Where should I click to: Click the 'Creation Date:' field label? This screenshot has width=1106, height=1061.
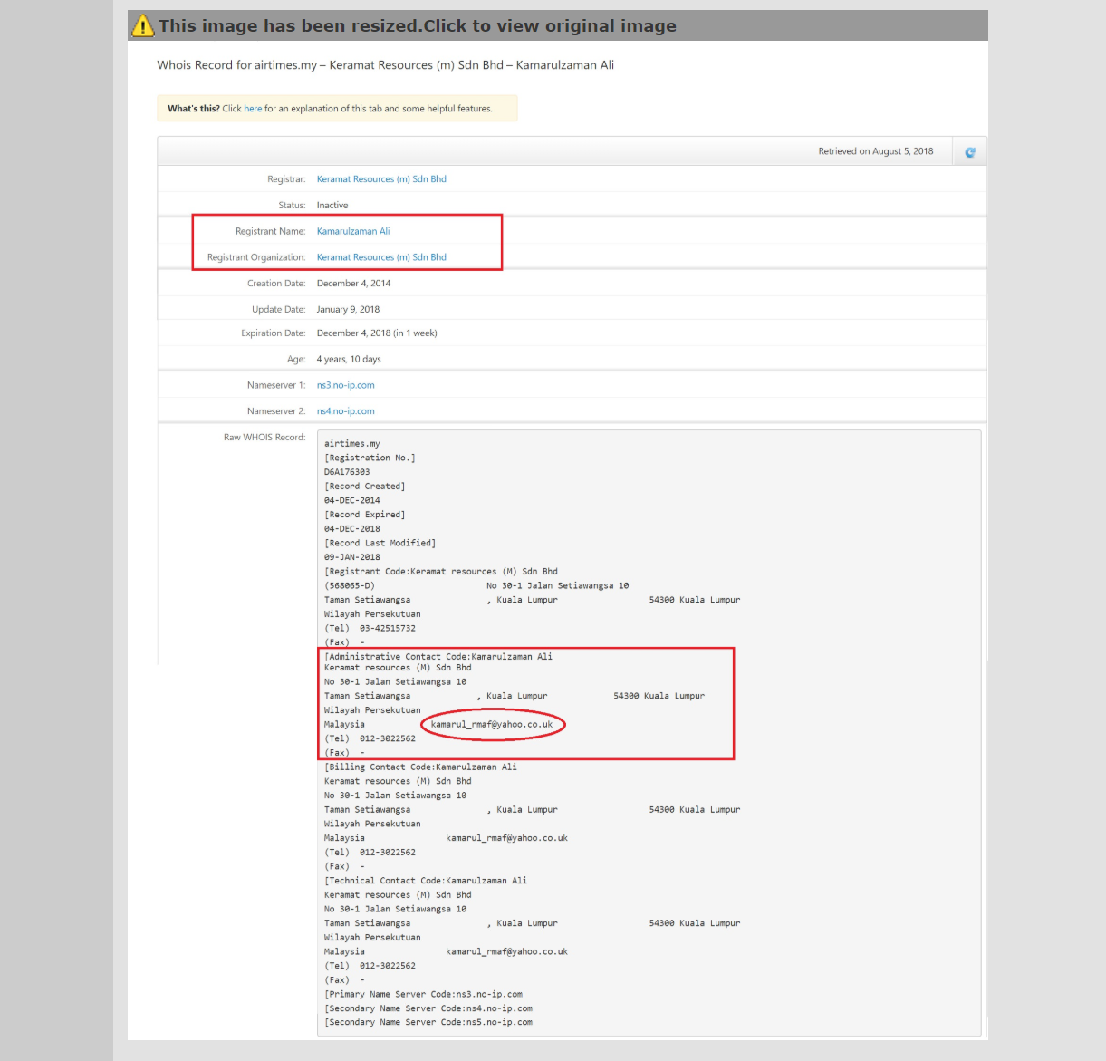coord(276,284)
